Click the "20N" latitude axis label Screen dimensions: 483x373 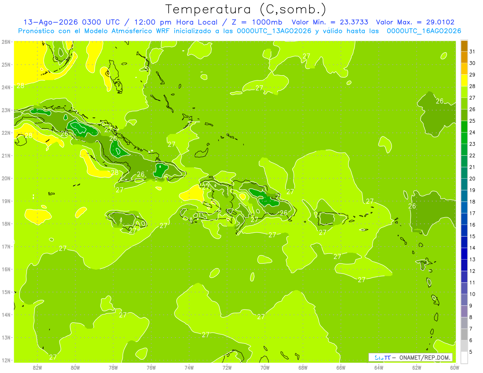click(6, 178)
